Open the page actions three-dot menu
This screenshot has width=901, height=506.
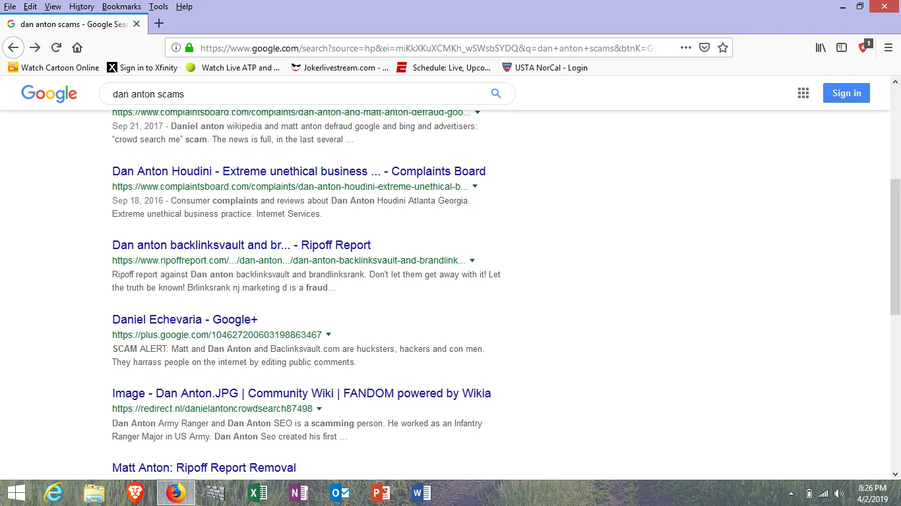coord(686,47)
